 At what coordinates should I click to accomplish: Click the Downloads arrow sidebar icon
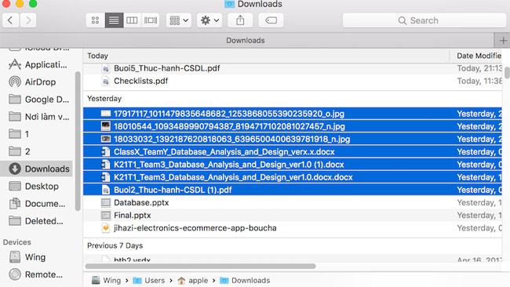(x=15, y=169)
